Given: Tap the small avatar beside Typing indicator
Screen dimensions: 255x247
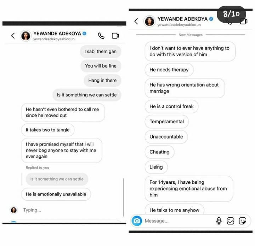Looking at the screenshot, I should (x=14, y=210).
